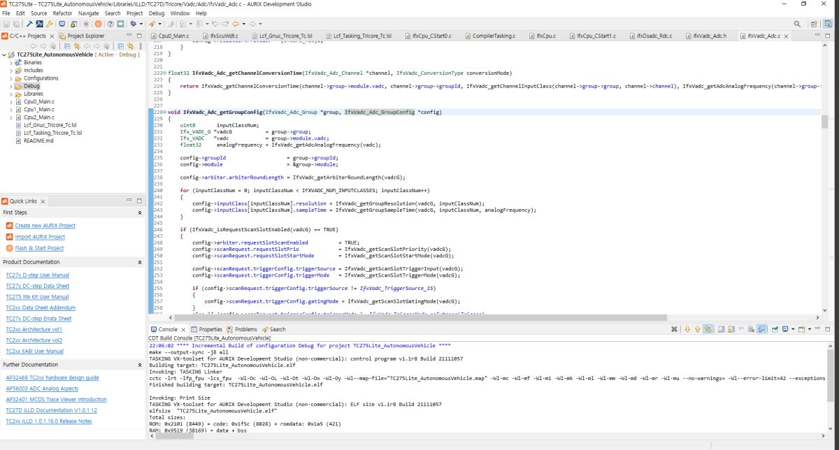Click Link with Editor icon in project view

coord(130,46)
